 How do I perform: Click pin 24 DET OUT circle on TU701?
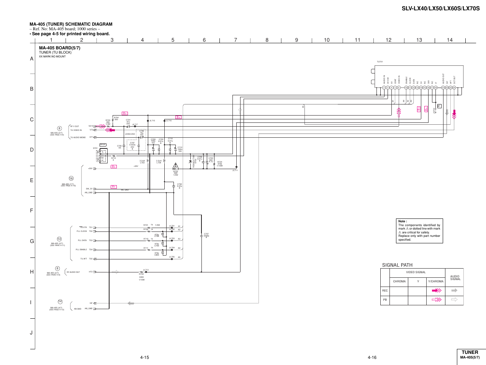454,88
